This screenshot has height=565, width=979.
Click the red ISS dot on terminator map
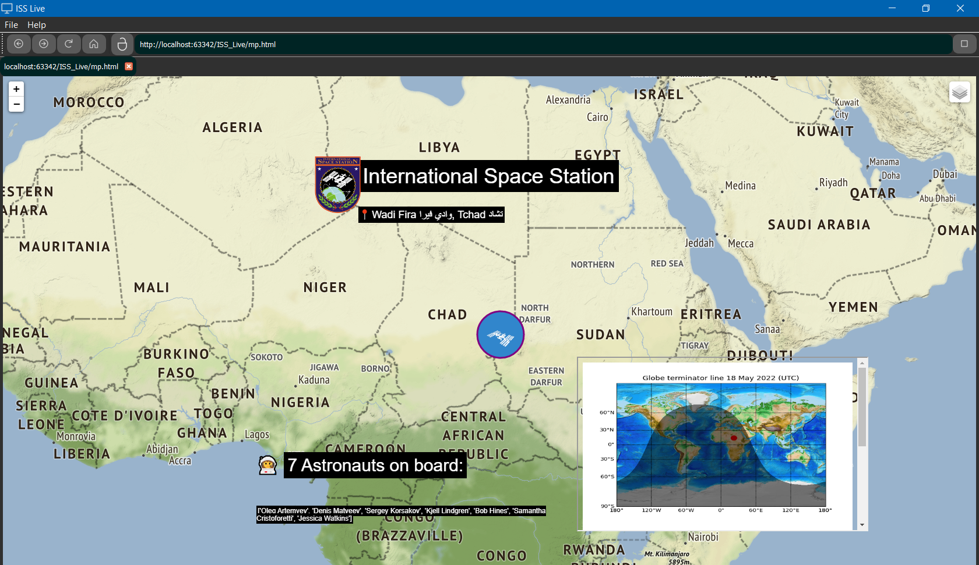pos(734,438)
